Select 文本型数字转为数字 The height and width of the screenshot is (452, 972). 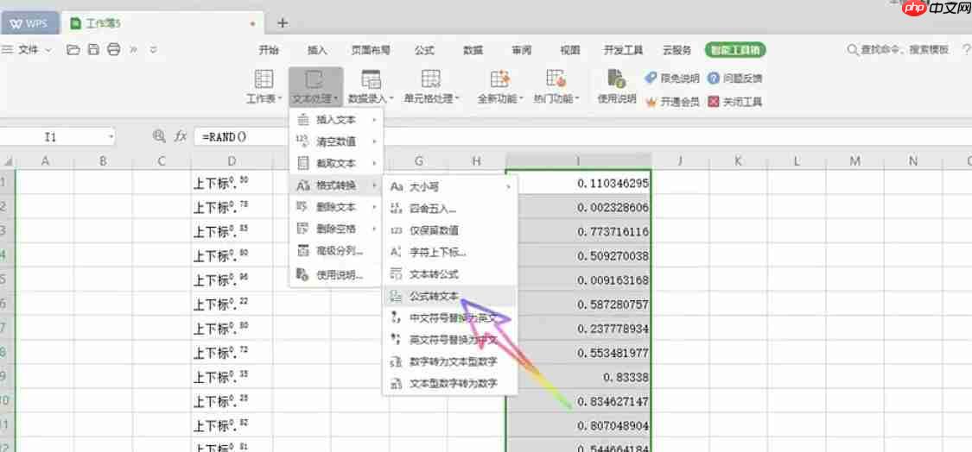(449, 384)
